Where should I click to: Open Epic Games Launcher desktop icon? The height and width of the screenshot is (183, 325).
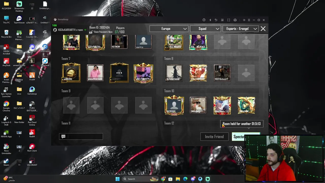pos(6,92)
